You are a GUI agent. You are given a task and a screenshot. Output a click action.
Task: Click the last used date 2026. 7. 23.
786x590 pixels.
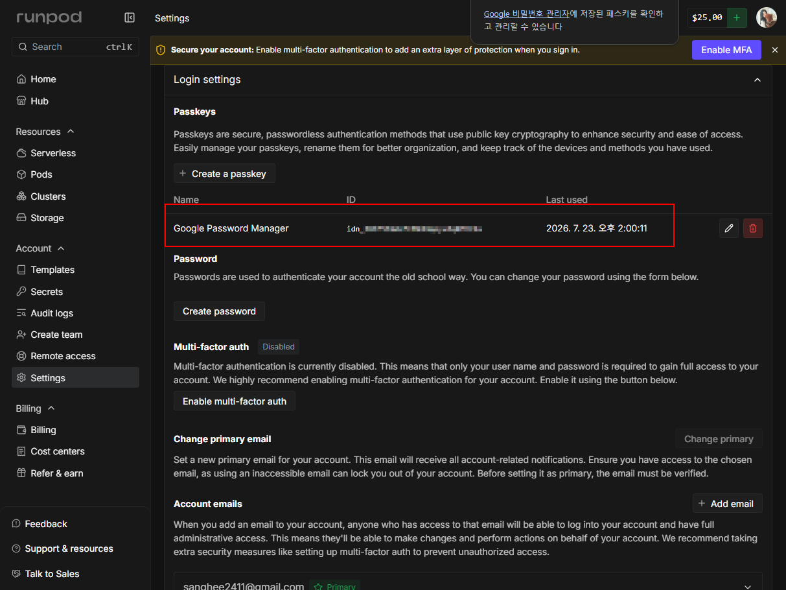coord(597,228)
